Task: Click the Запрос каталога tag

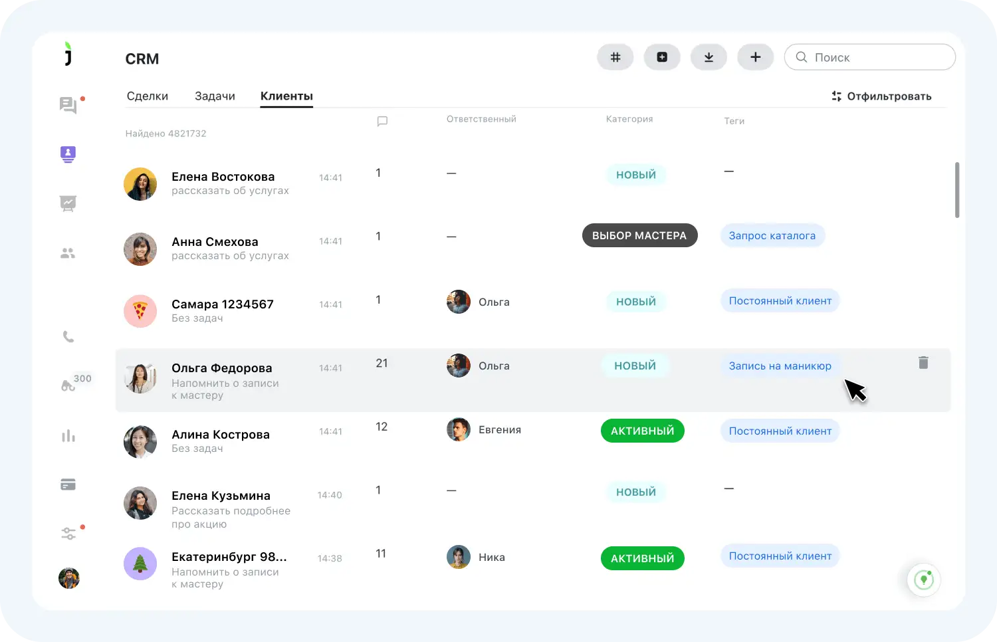Action: pos(772,235)
